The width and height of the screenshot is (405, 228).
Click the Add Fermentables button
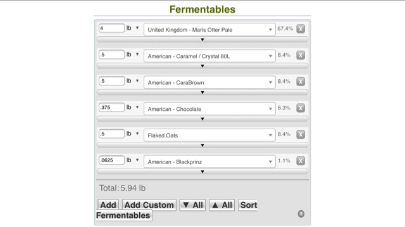tap(108, 205)
